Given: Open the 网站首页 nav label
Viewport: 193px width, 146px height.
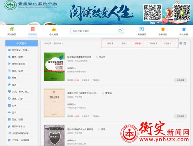Looking at the screenshot, I should pos(12,34).
